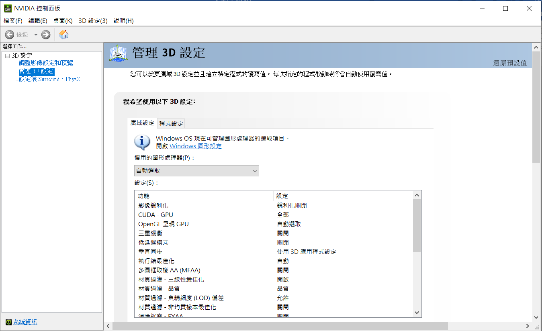Open the Windows 圖形設定 link
Image resolution: width=542 pixels, height=331 pixels.
pyautogui.click(x=195, y=146)
